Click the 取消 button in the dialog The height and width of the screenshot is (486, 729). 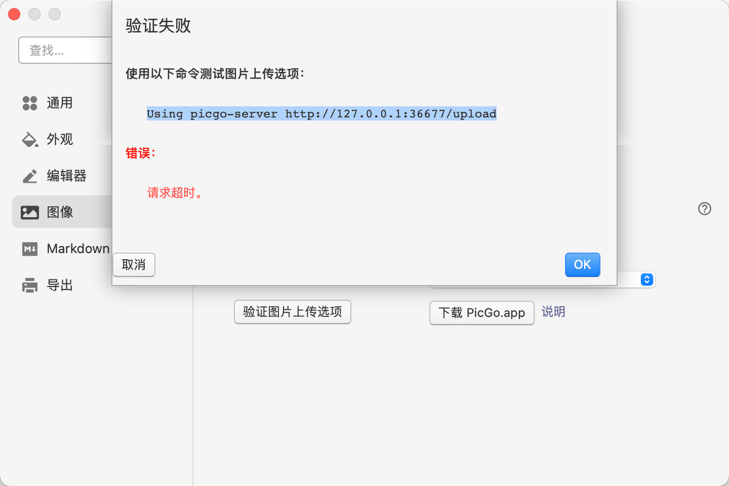(134, 265)
